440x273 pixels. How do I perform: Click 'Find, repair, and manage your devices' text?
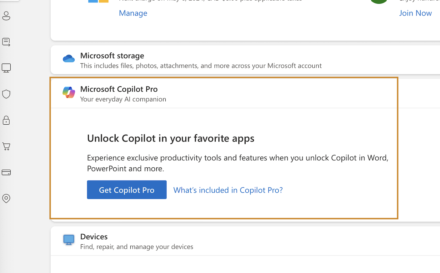point(137,247)
